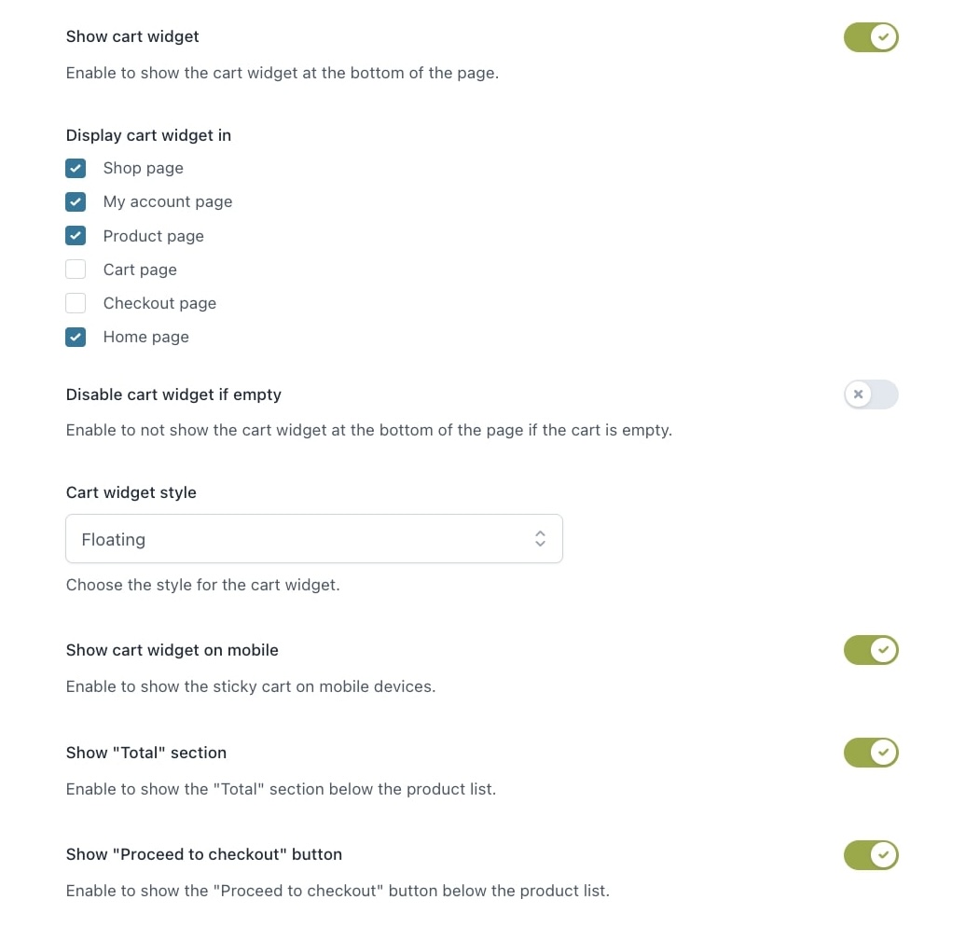966x927 pixels.
Task: Click the "Product page" label text
Action: point(154,236)
